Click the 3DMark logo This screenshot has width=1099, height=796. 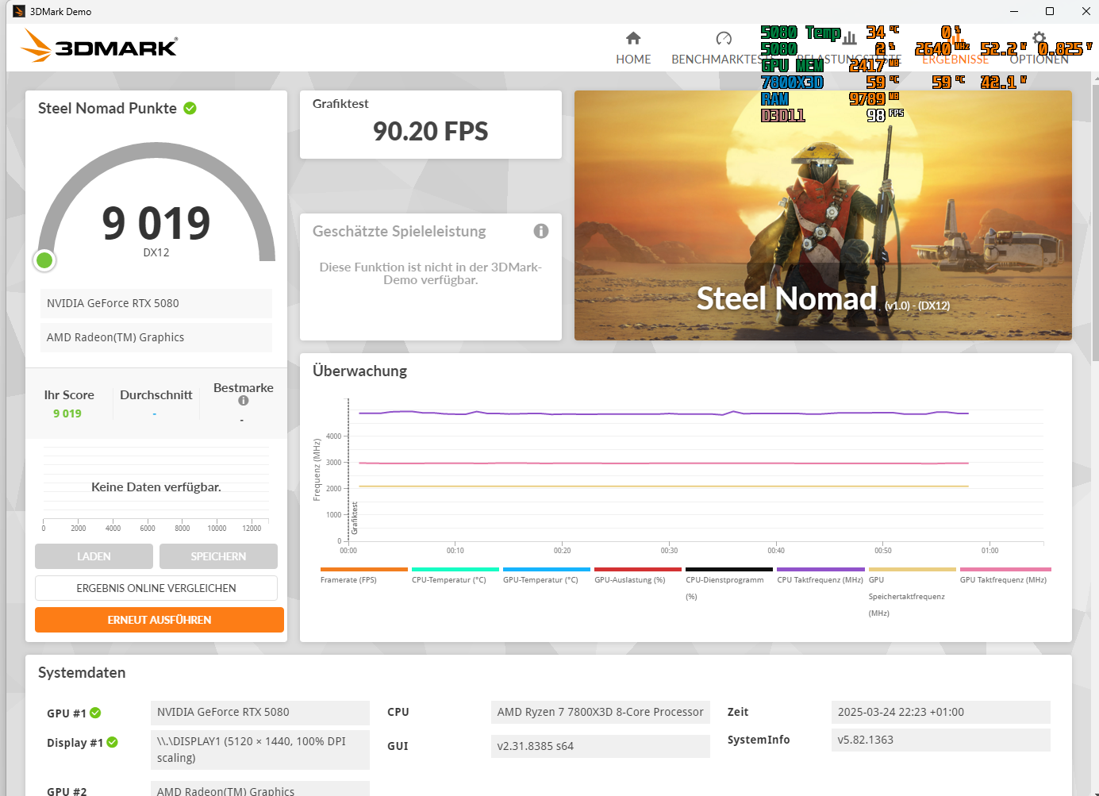[x=99, y=46]
